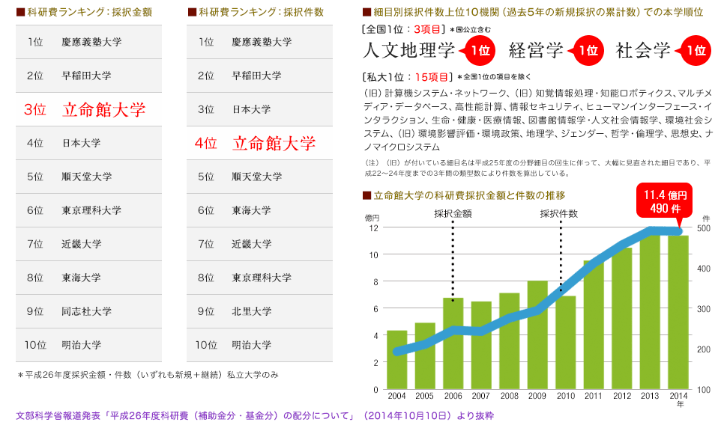Viewport: 724px width, 428px height.
Task: Click the right axis value 100
Action: 704,390
